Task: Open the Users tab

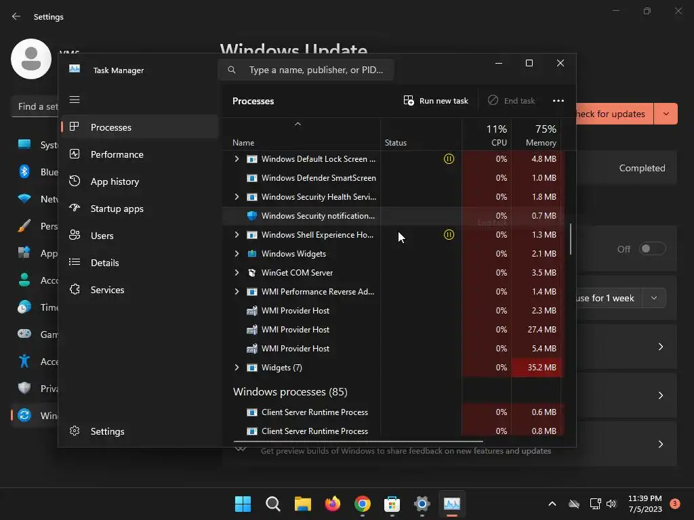Action: pyautogui.click(x=140, y=236)
